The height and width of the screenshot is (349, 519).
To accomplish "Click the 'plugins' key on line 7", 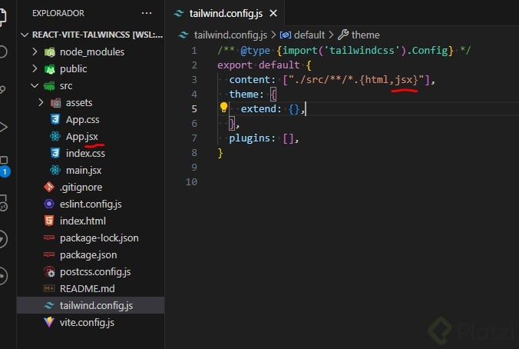I will [250, 138].
